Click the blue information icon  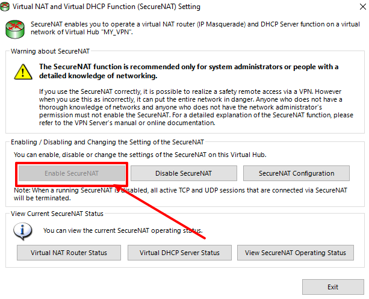click(23, 230)
